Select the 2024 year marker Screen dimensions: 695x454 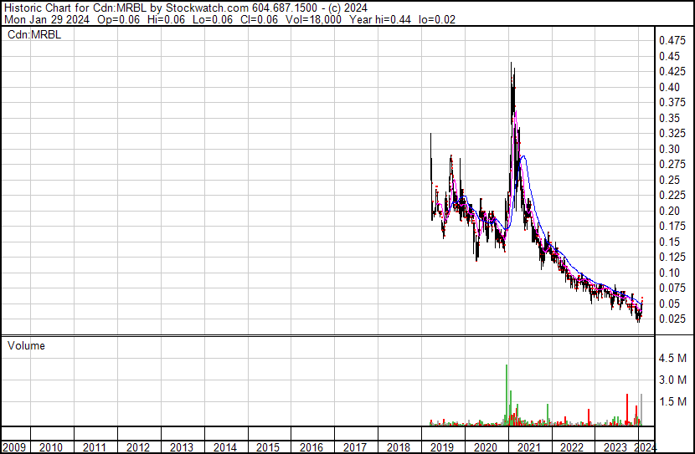[x=645, y=447]
